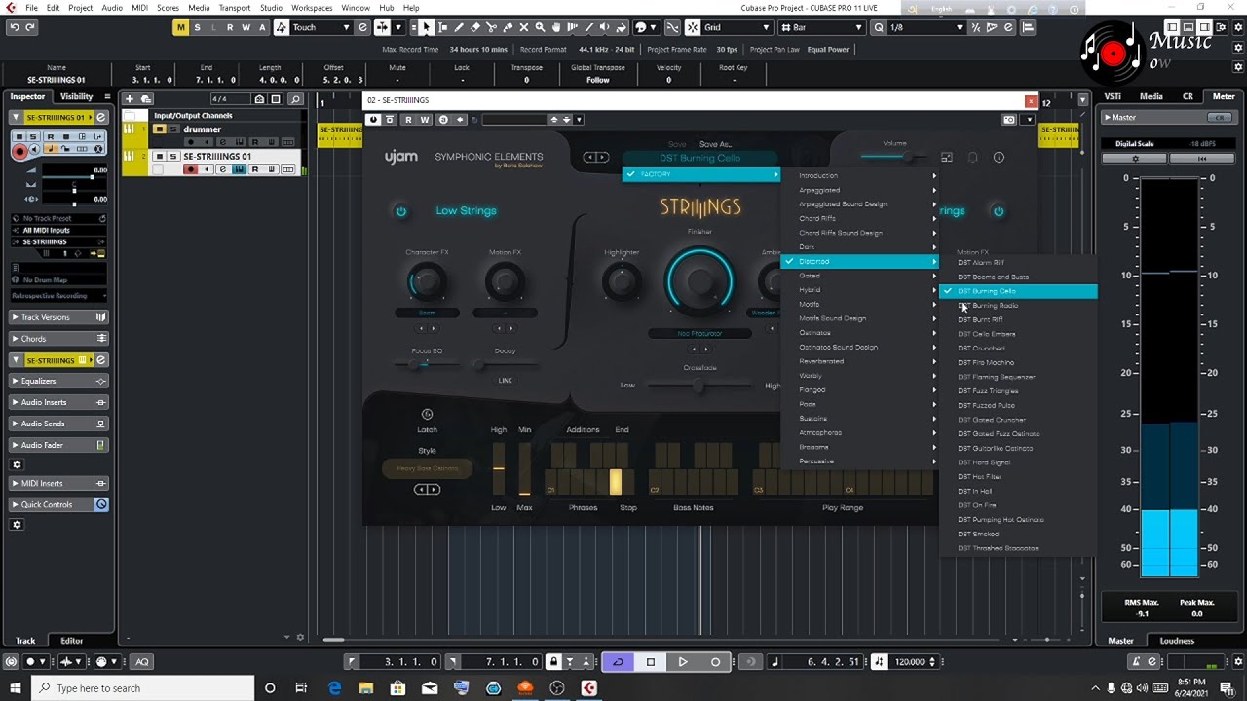Switch to the Loudness tab
The width and height of the screenshot is (1247, 701).
click(1177, 641)
